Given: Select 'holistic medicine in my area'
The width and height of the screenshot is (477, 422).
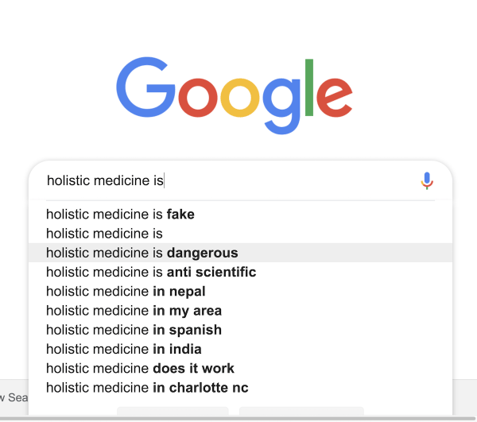Looking at the screenshot, I should point(134,311).
